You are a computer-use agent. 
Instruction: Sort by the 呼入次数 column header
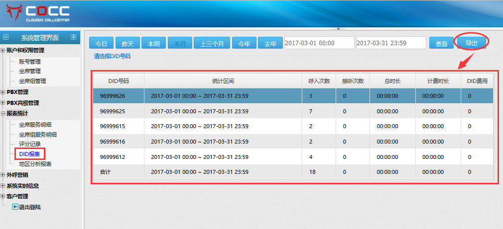318,81
